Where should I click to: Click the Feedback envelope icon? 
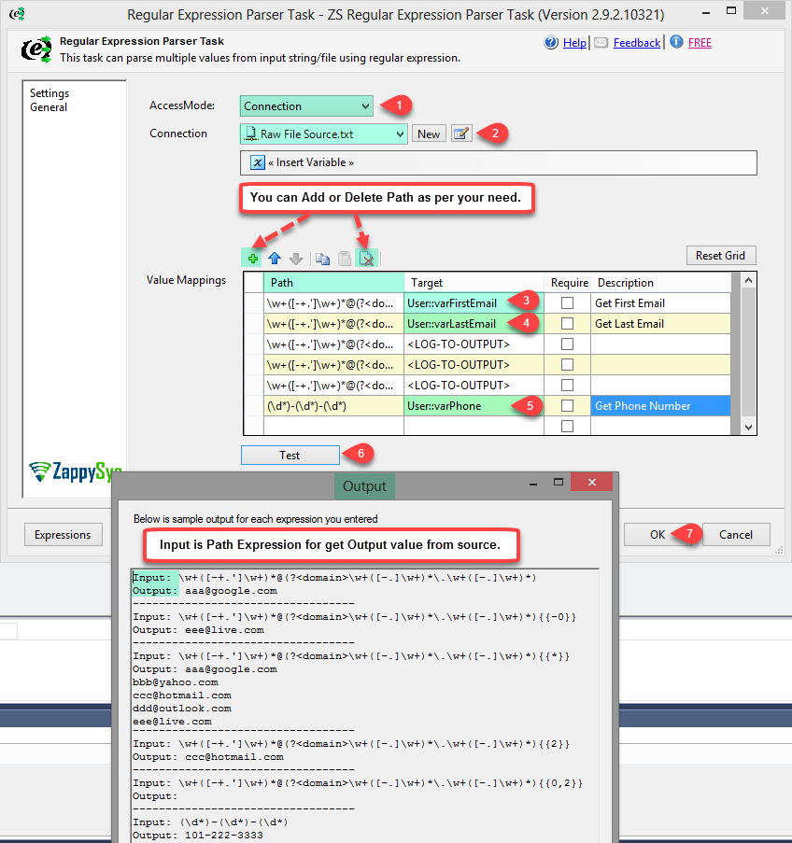(x=601, y=42)
